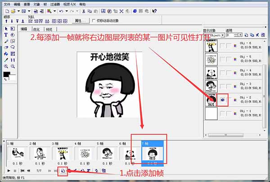Open the show objects combo box
The width and height of the screenshot is (270, 182).
point(214,35)
